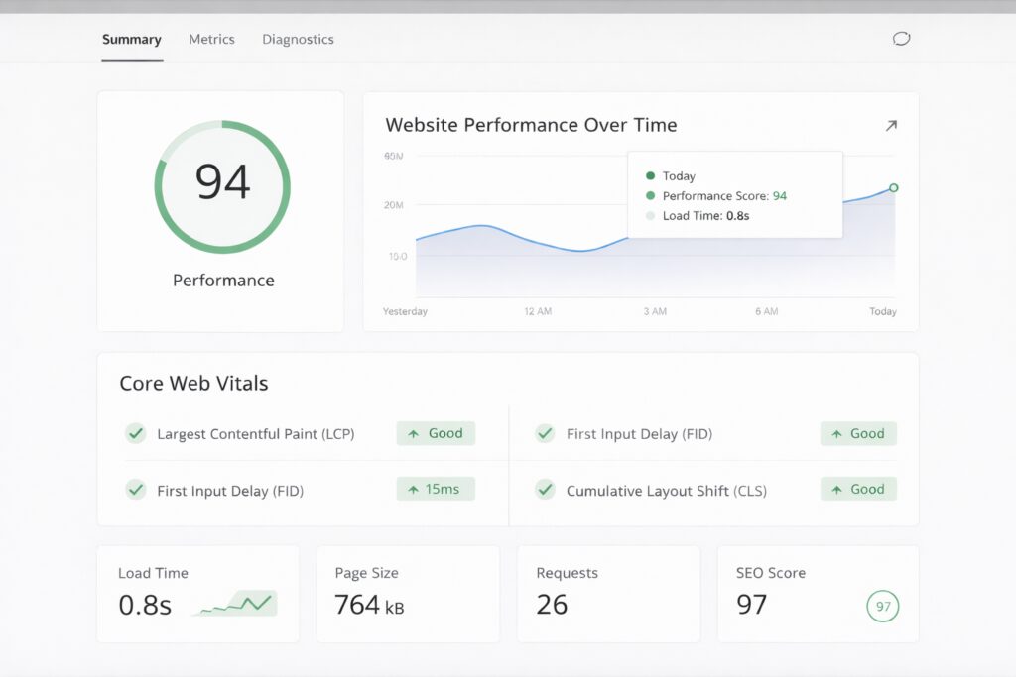The image size is (1016, 677).
Task: Open the Diagnostics tab
Action: [x=298, y=39]
